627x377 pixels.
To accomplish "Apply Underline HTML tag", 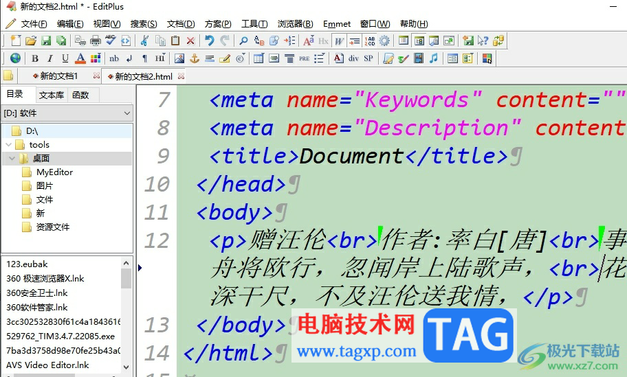I will [x=65, y=58].
